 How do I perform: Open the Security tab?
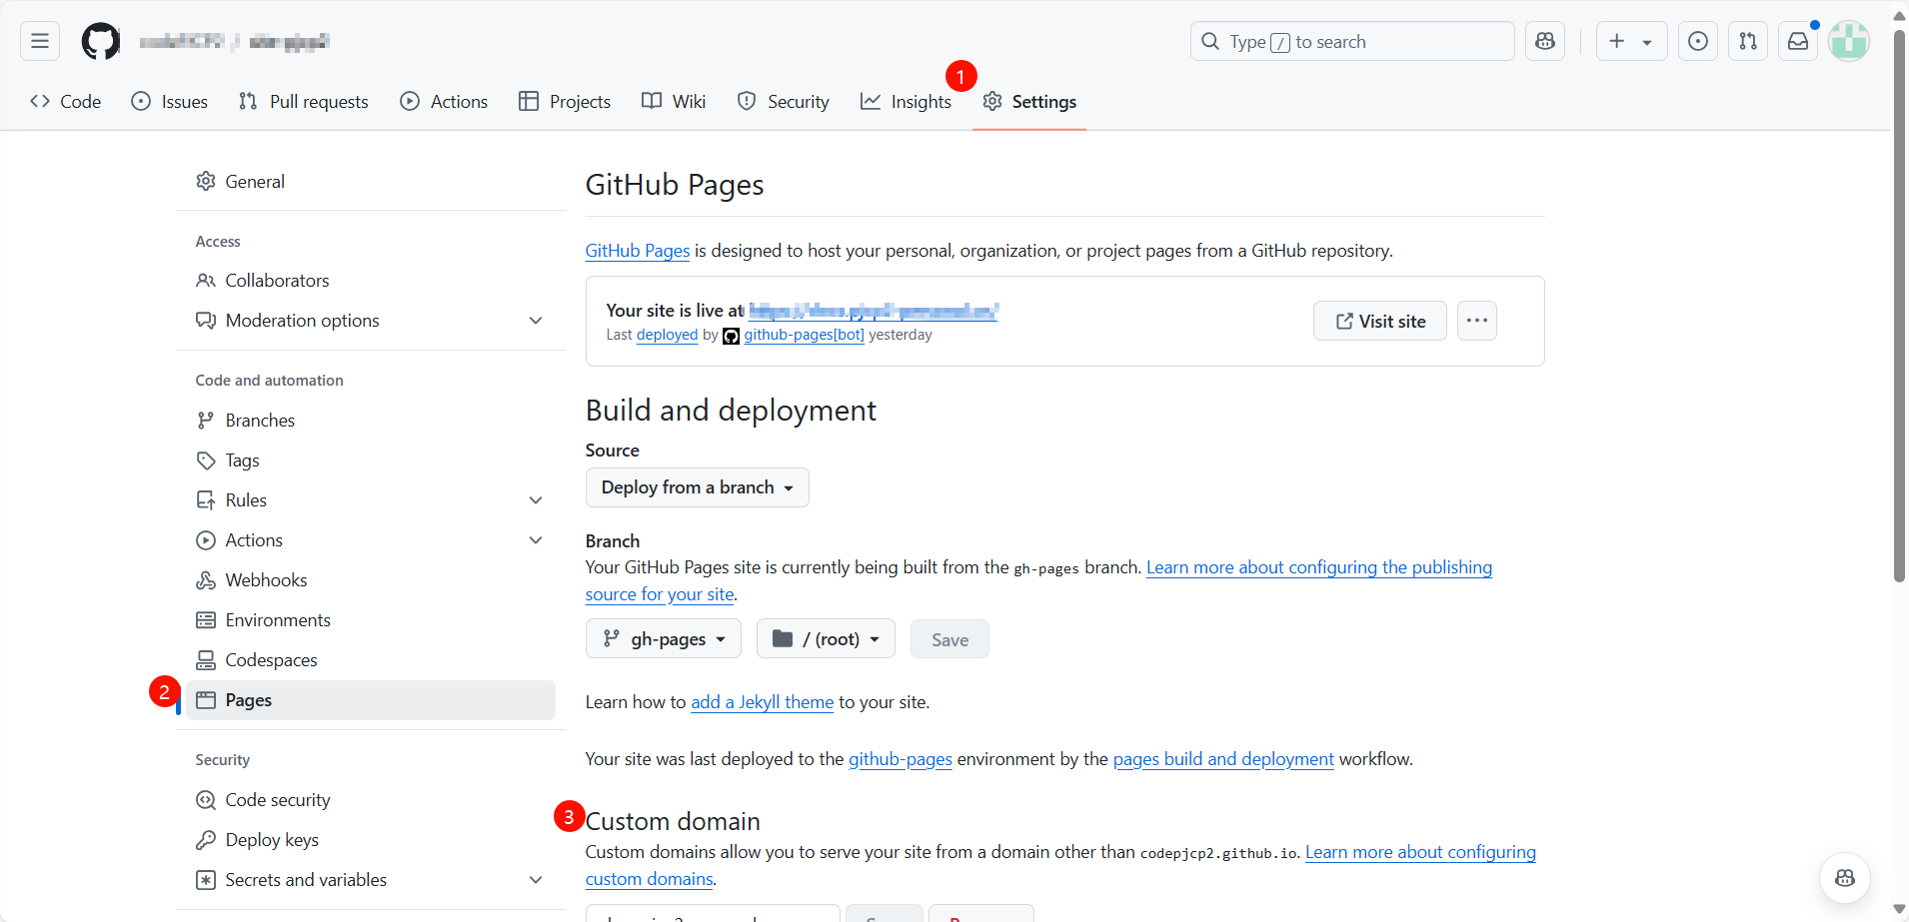point(784,101)
